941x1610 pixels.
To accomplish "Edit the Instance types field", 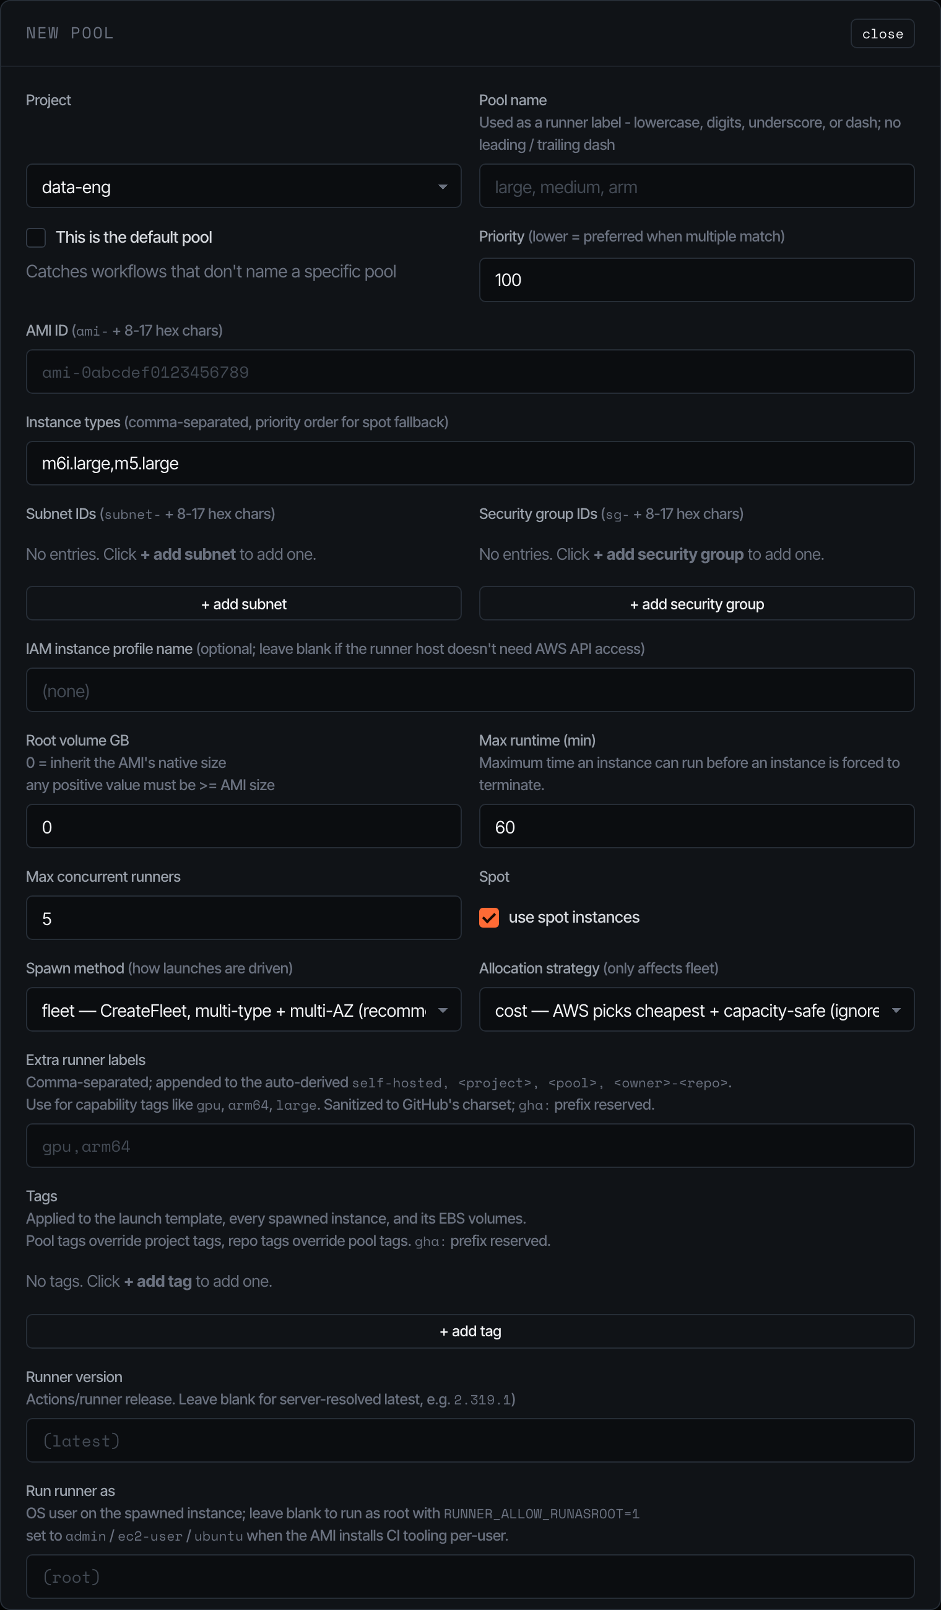I will (x=470, y=463).
